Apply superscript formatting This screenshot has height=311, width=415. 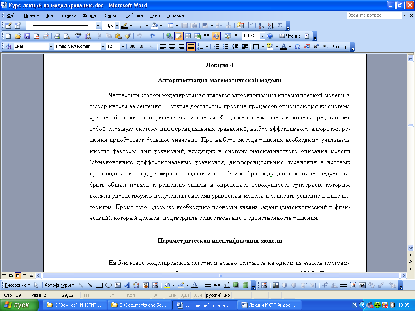click(316, 47)
